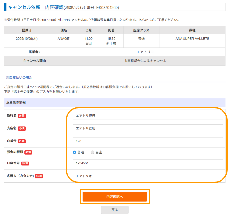The image size is (232, 216).
Task: Click the ANA067 flight number cell
Action: (x=64, y=39)
